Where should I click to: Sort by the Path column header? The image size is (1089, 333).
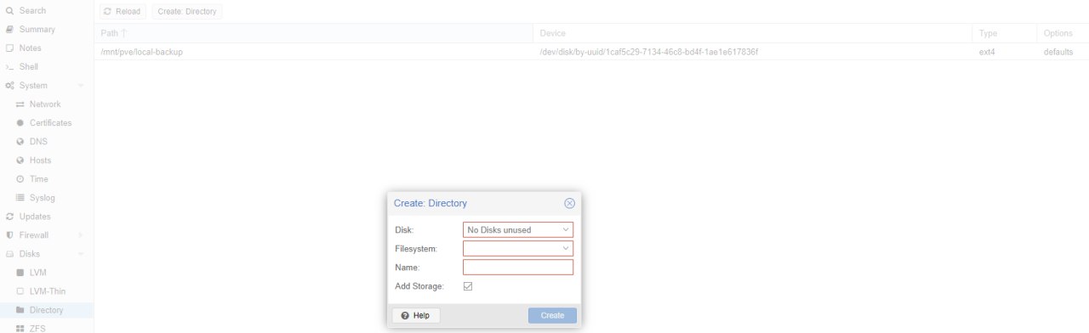(314, 33)
